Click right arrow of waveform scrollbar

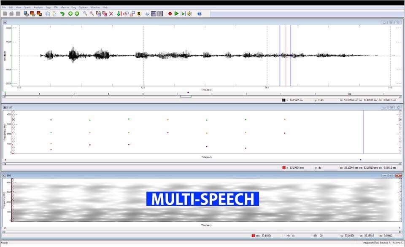400,96
